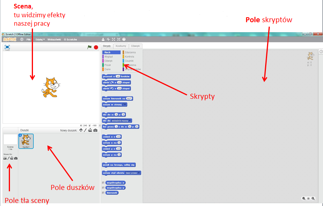323x206 pixels.
Task: Select the Sprite1 thumbnail
Action: click(x=26, y=141)
